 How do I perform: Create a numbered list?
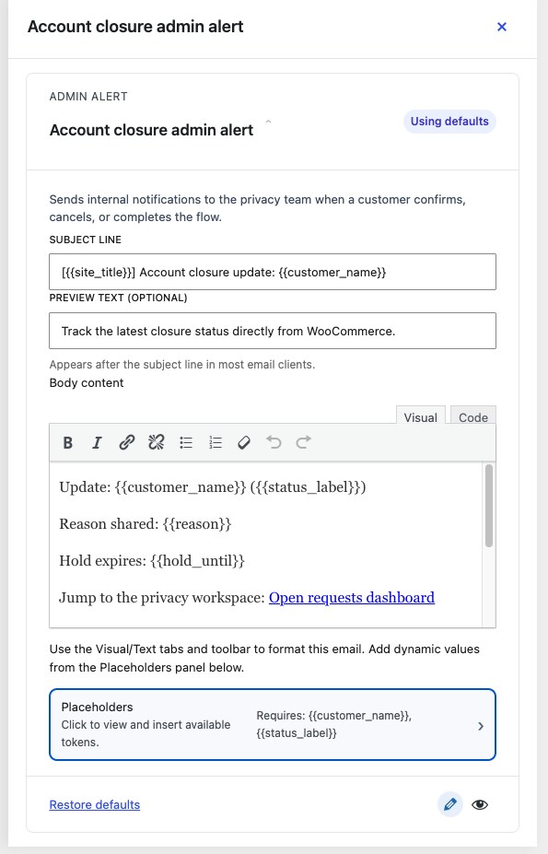tap(216, 442)
